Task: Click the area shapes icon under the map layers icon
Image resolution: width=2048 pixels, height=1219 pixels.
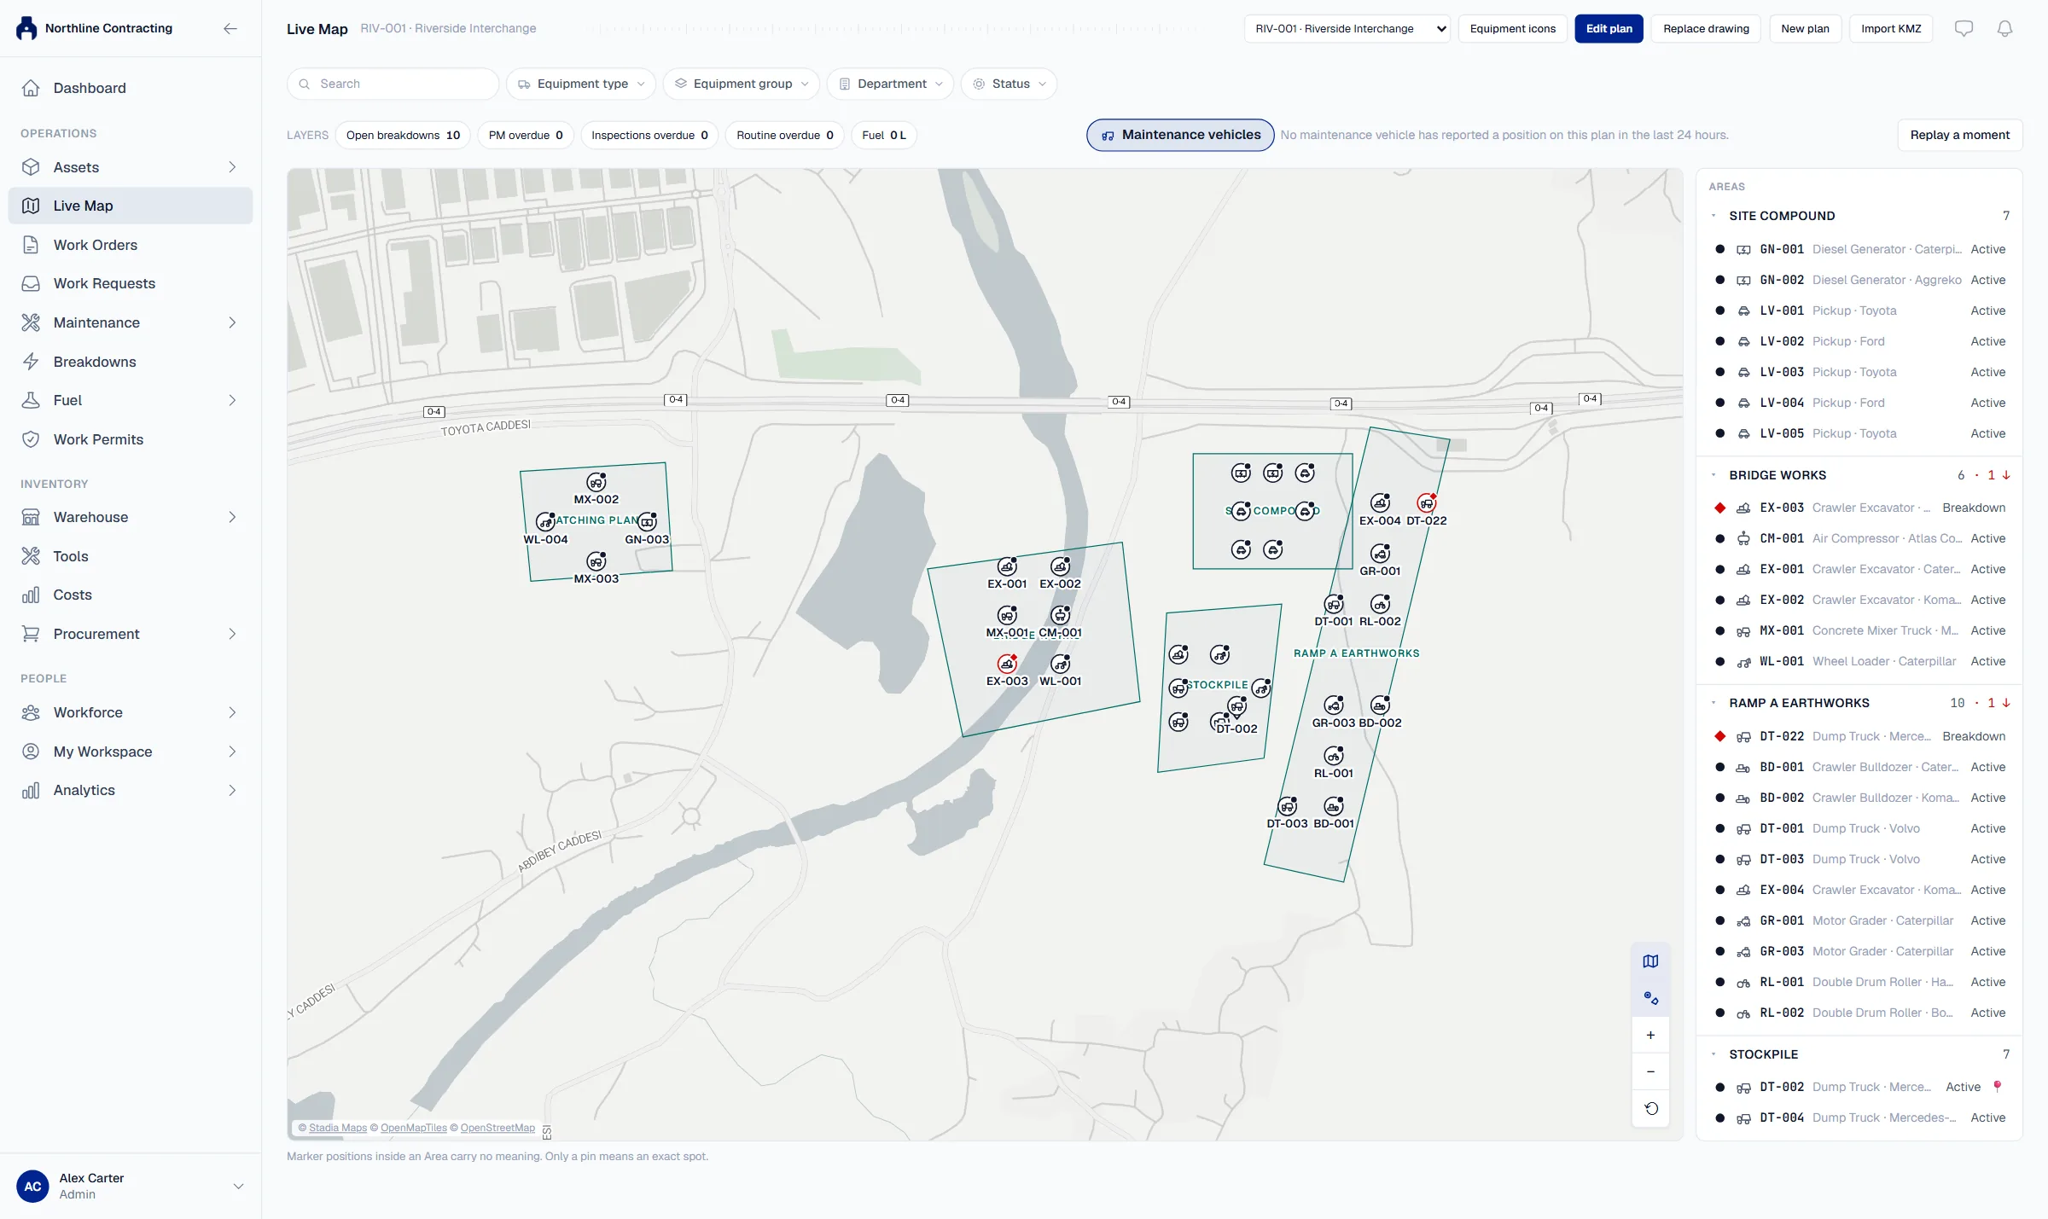Action: pyautogui.click(x=1650, y=998)
